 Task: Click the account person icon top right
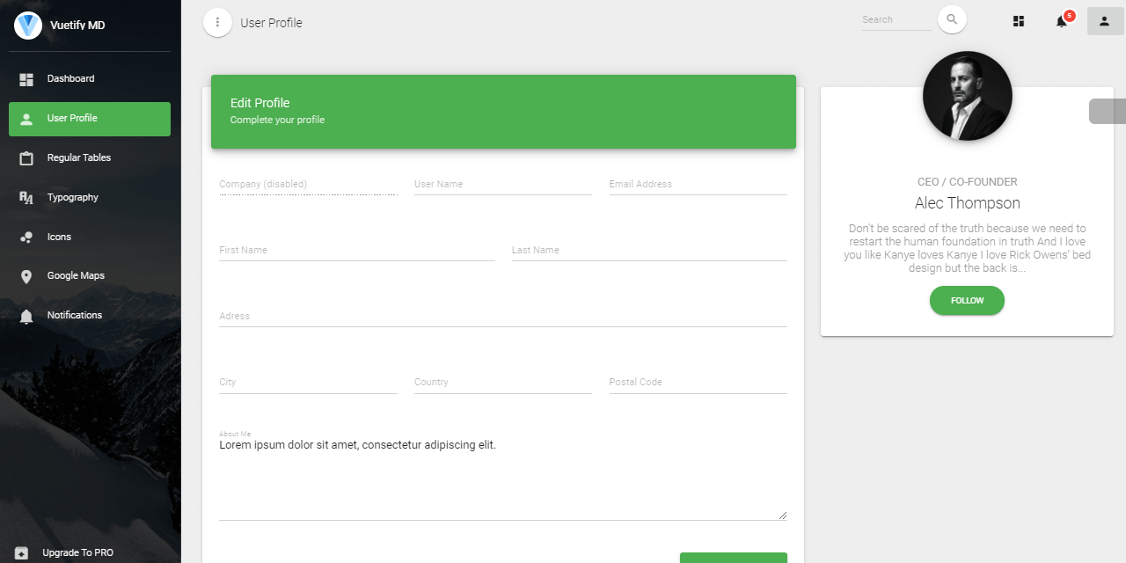point(1104,20)
